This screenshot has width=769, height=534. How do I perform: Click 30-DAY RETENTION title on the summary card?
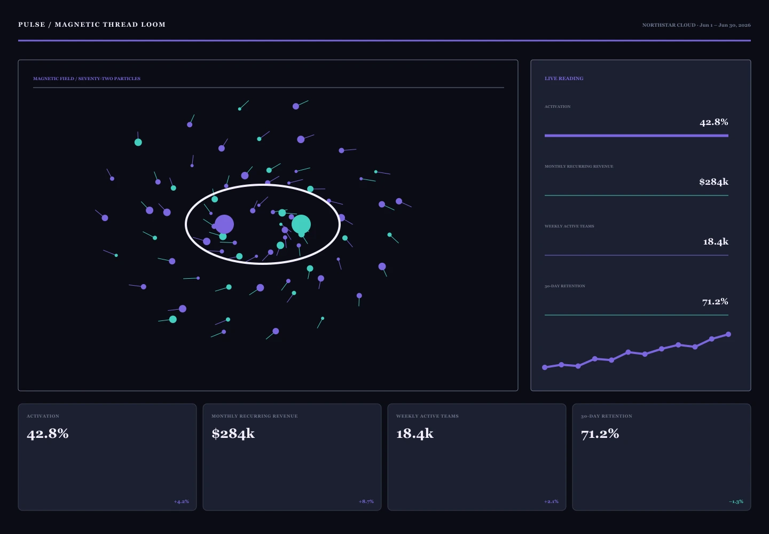[x=607, y=416]
